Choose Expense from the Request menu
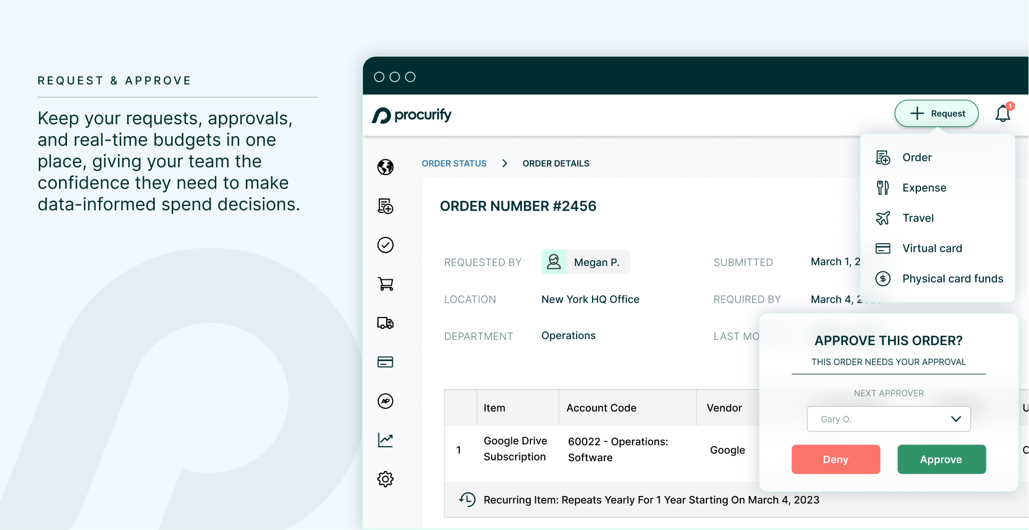Image resolution: width=1029 pixels, height=530 pixels. click(923, 187)
